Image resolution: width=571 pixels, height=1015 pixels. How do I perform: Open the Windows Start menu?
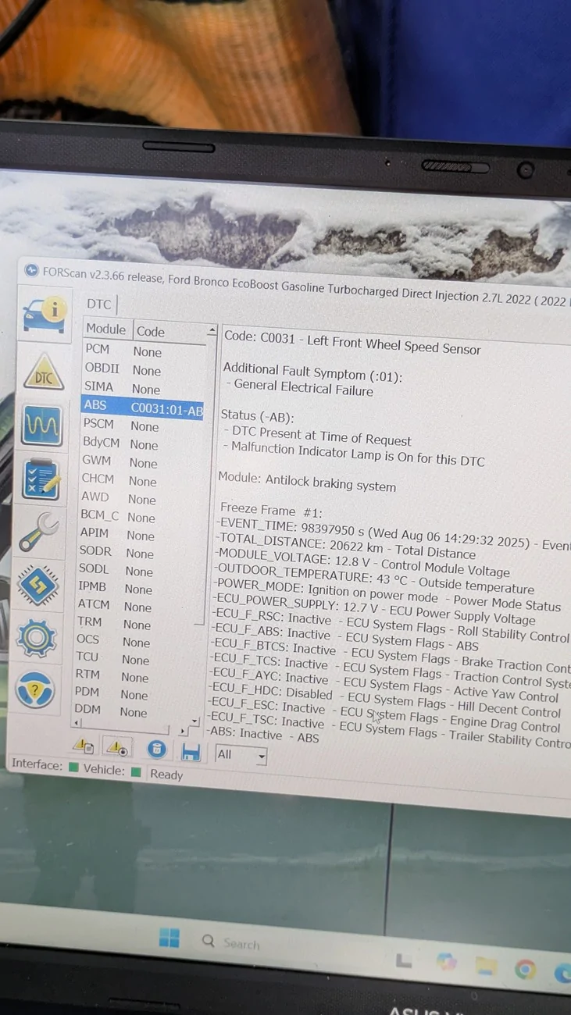click(170, 938)
